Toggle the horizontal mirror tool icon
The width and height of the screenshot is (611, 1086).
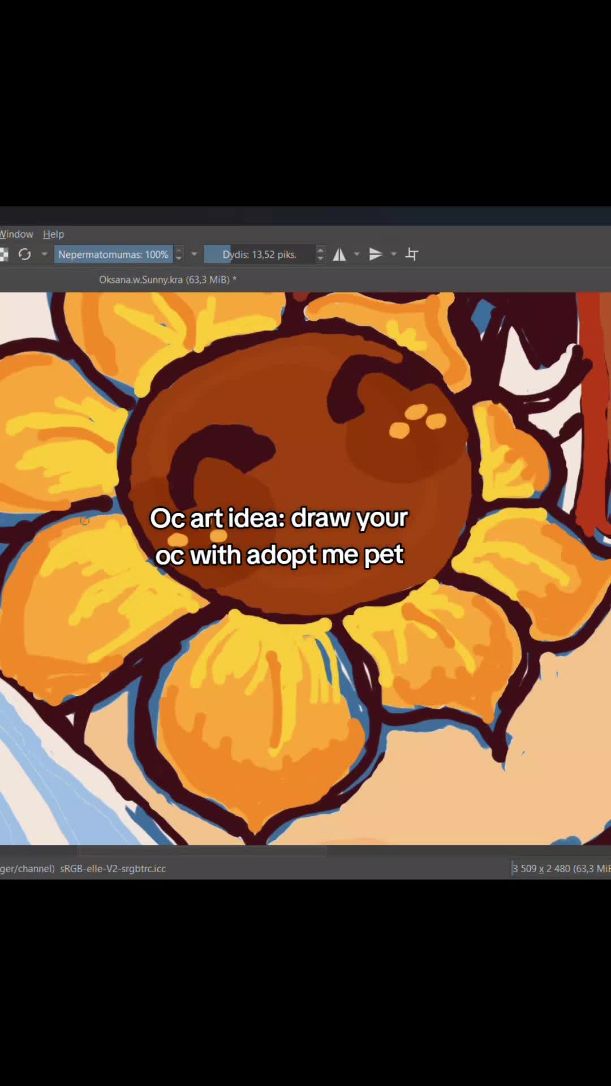pyautogui.click(x=339, y=255)
